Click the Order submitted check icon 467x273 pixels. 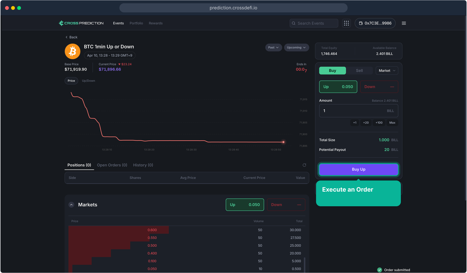click(x=379, y=270)
